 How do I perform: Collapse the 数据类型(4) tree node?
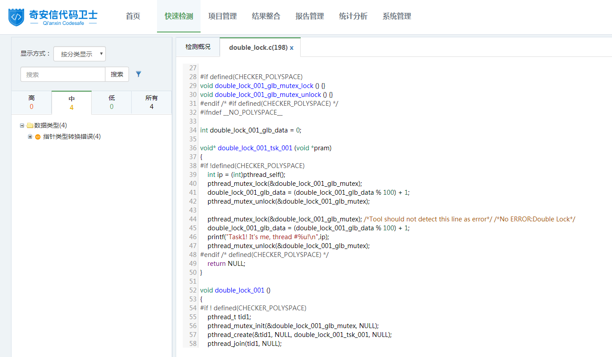click(x=22, y=125)
